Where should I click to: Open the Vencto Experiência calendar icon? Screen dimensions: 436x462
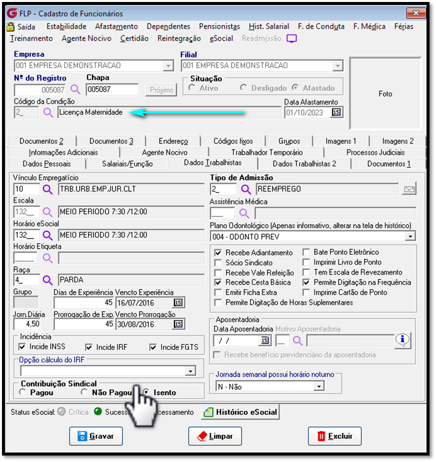(x=178, y=303)
